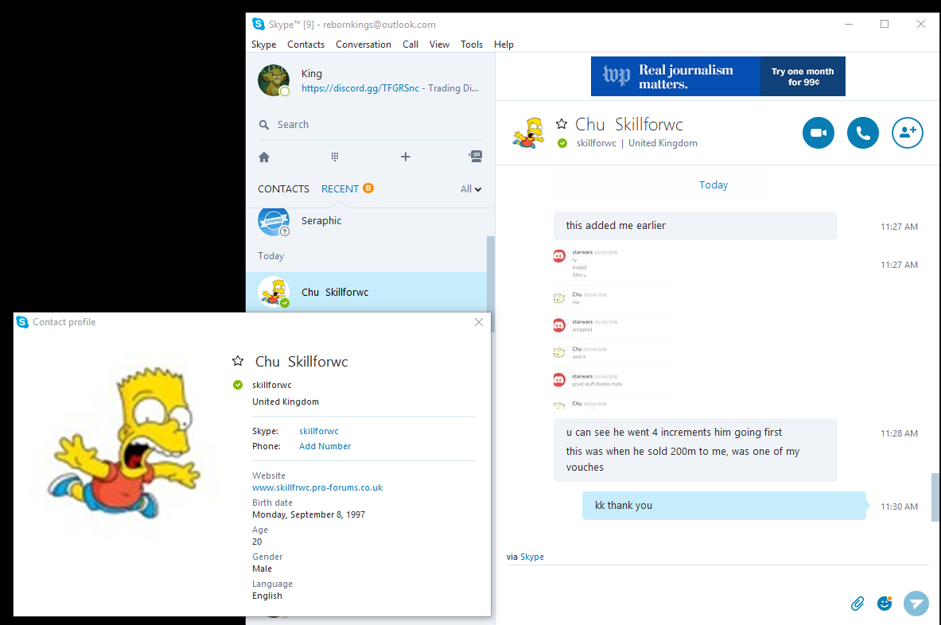Open the shared screenshot in the chat
This screenshot has width=941, height=625.
(x=612, y=328)
